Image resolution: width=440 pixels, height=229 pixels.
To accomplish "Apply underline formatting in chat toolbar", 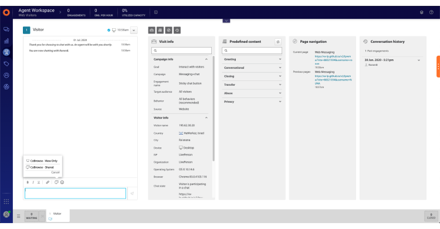I will click(39, 183).
